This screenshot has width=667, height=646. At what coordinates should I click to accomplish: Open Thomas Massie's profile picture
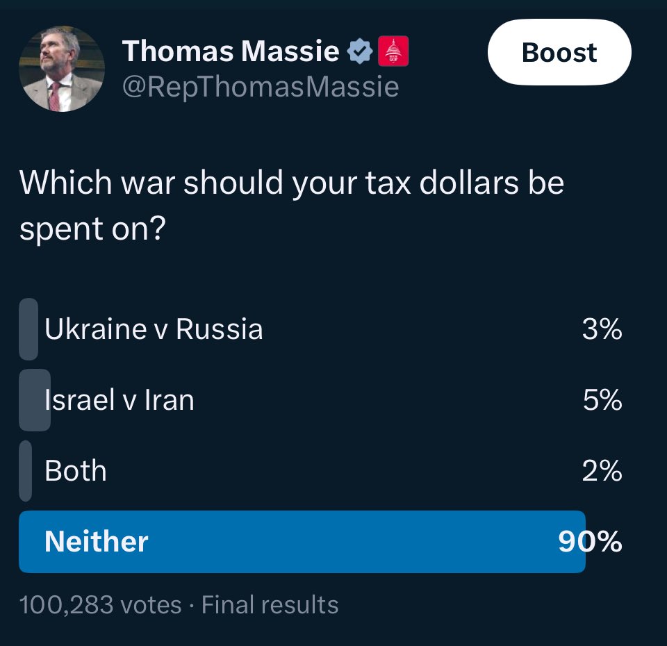click(x=61, y=69)
